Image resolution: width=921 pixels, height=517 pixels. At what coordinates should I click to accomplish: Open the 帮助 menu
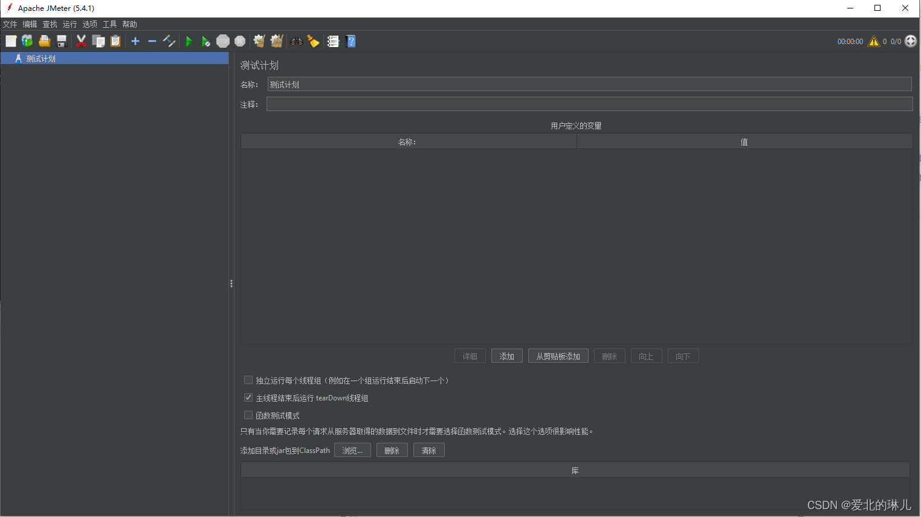(x=130, y=24)
